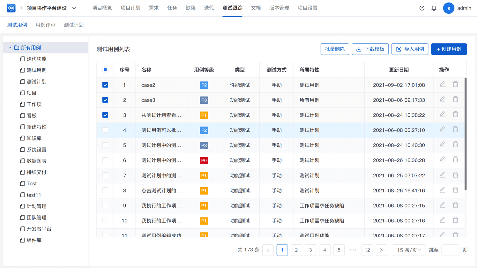Click edit icon for row 3
Screen dimensions: 477x268
(442, 114)
